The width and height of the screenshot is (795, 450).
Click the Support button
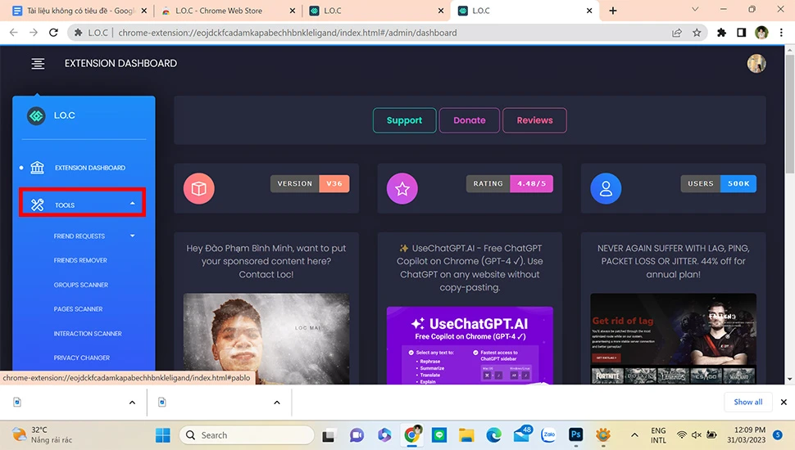404,120
